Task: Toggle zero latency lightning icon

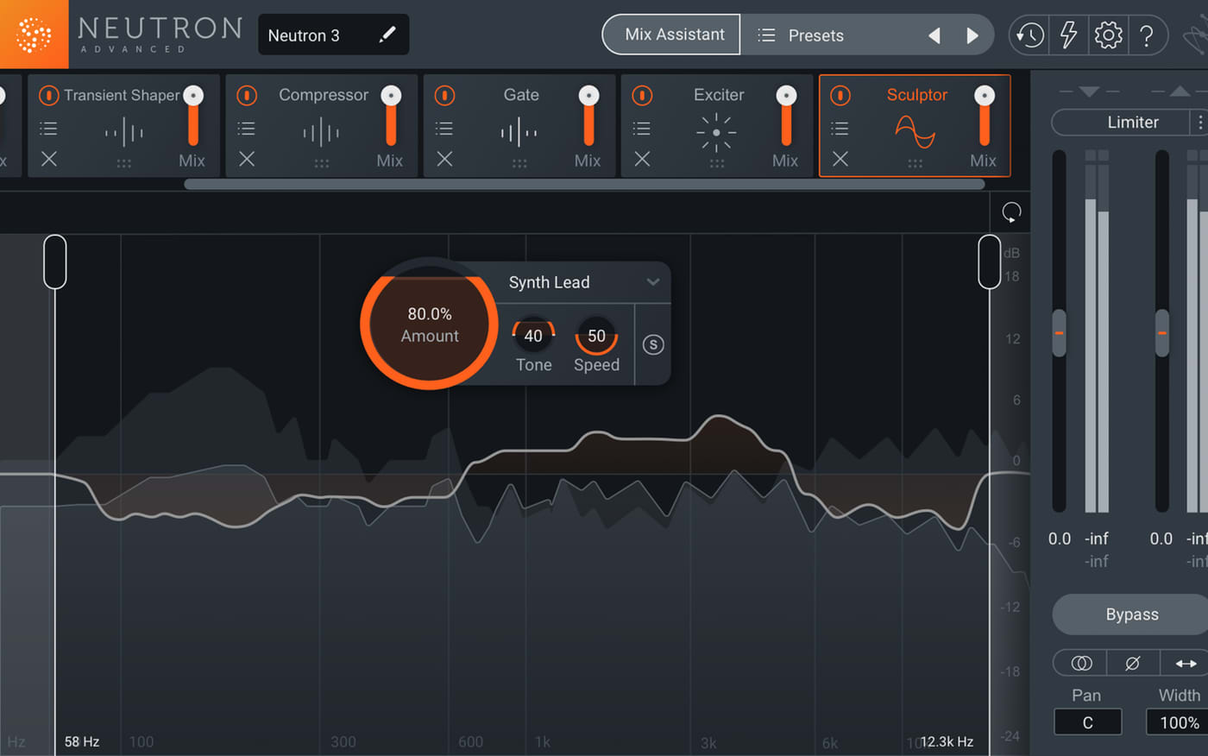Action: pos(1068,35)
